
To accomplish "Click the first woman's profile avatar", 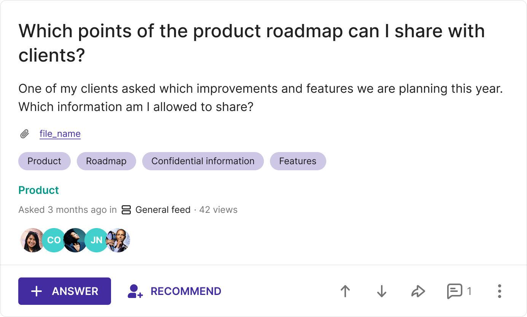I will pos(32,240).
